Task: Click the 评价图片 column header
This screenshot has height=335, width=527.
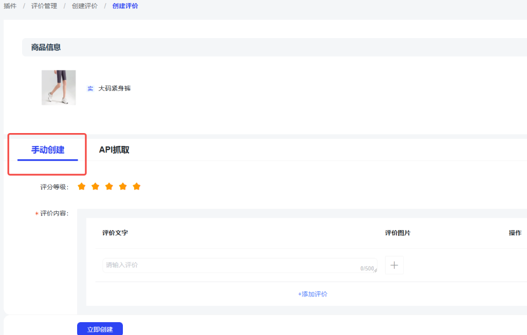Action: tap(397, 233)
